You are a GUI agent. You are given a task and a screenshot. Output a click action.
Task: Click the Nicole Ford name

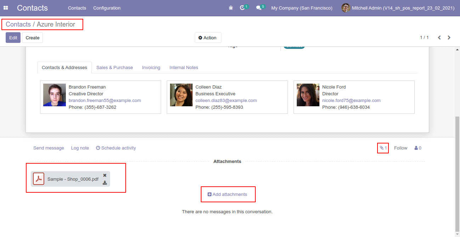click(x=334, y=87)
